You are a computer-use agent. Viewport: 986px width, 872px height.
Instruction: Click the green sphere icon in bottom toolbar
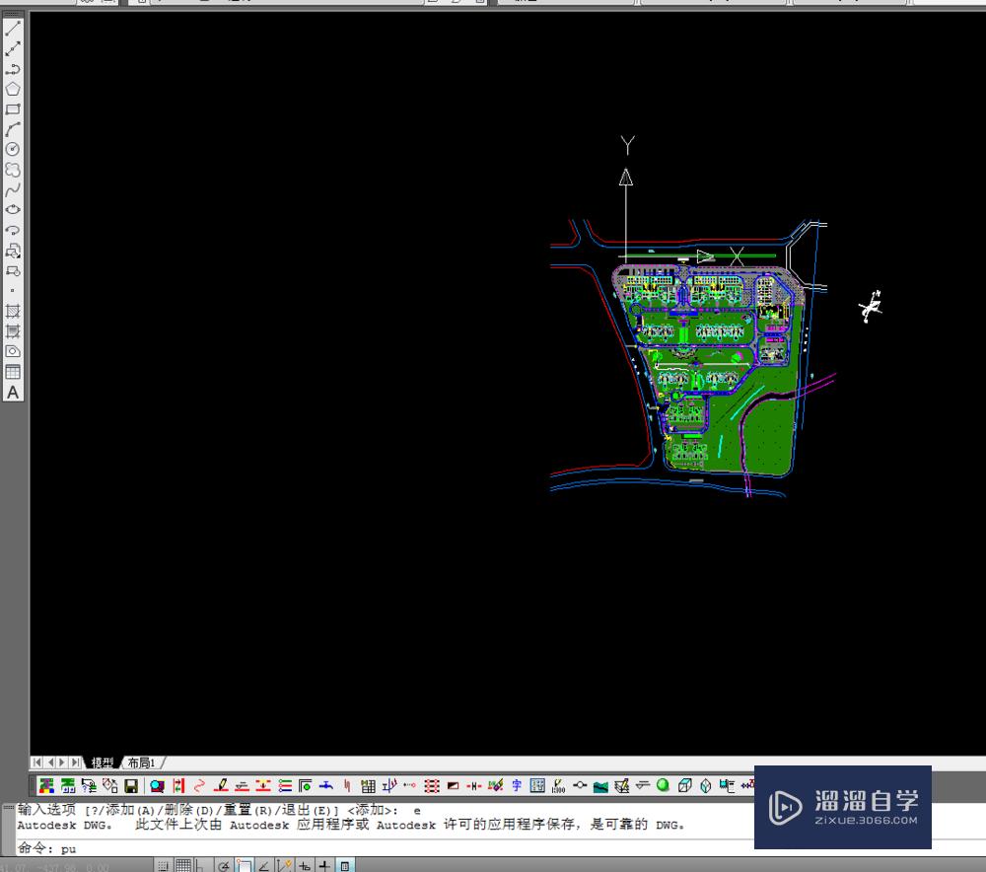[663, 785]
